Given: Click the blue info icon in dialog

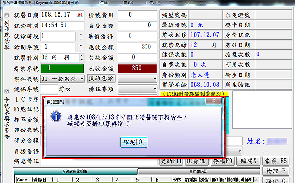Looking at the screenshot, I should click(x=56, y=116).
